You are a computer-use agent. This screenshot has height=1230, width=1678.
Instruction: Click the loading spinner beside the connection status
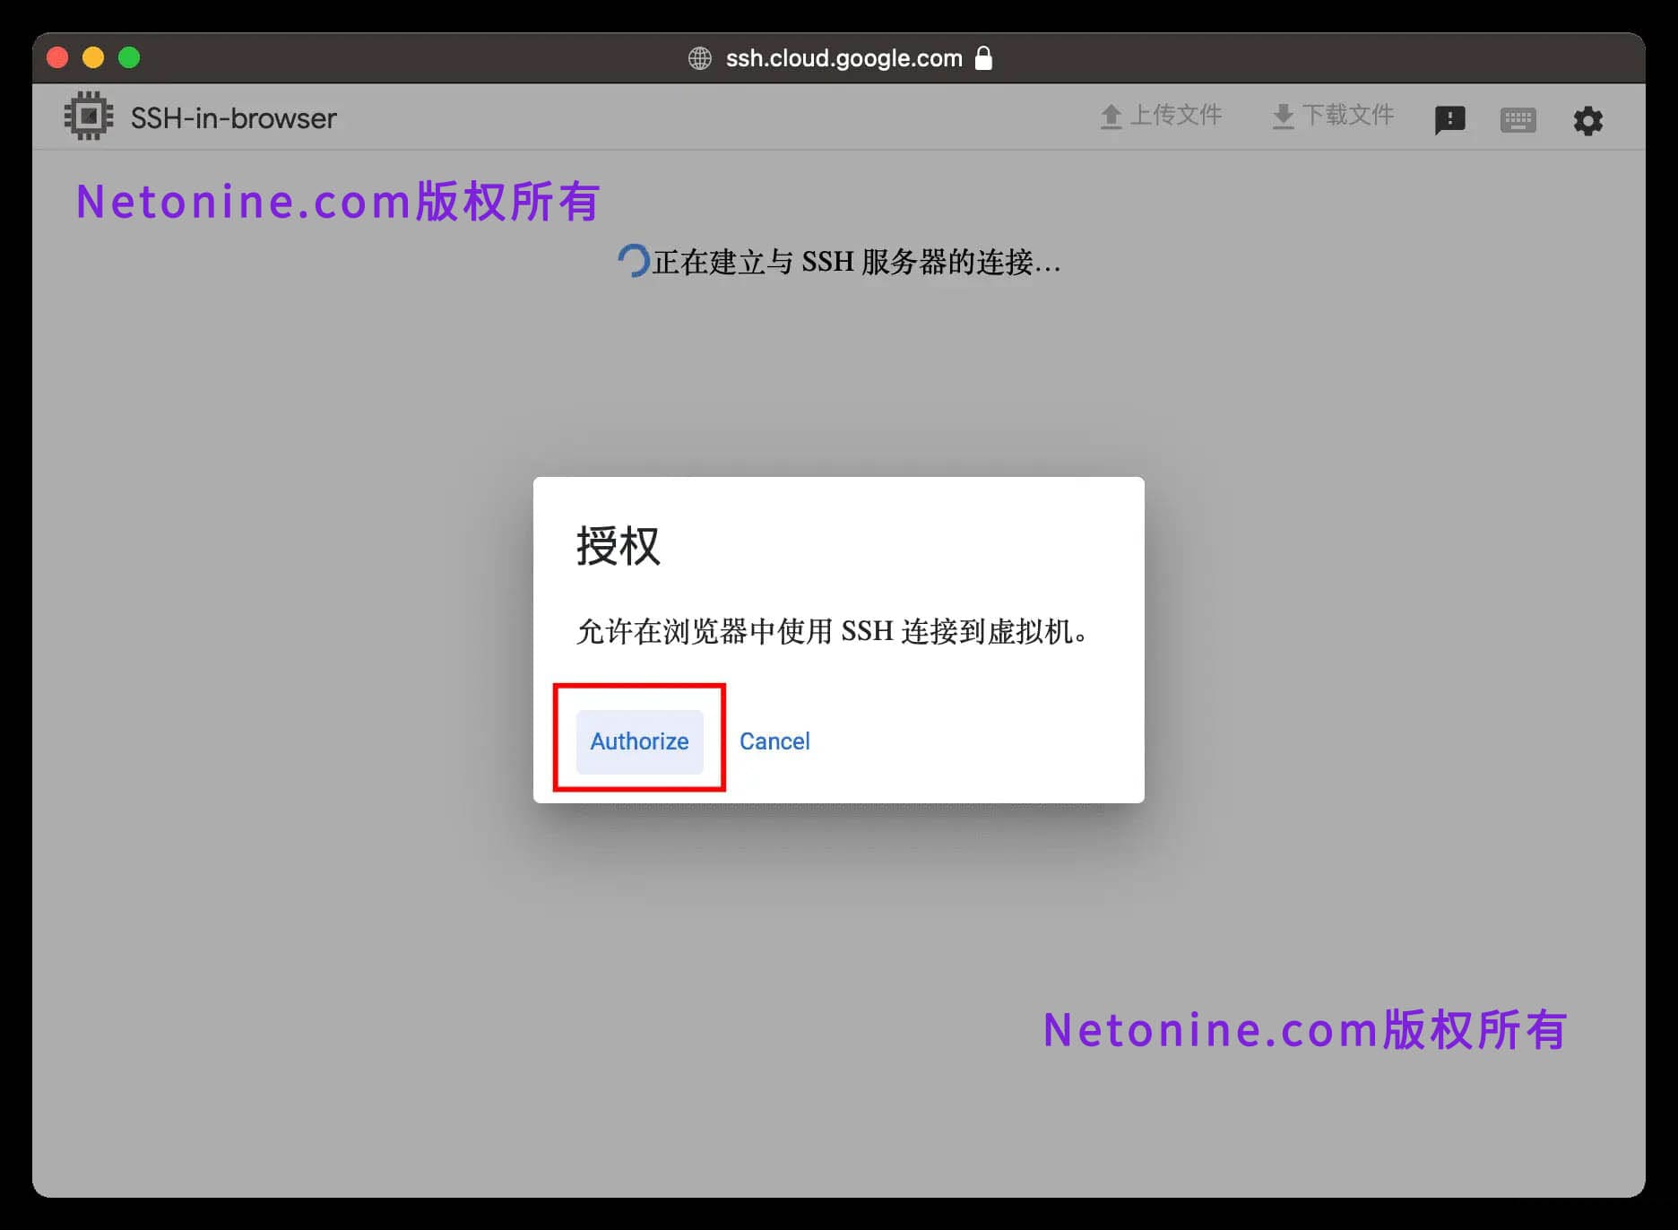tap(633, 261)
